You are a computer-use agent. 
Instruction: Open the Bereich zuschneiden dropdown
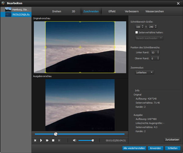(149, 38)
